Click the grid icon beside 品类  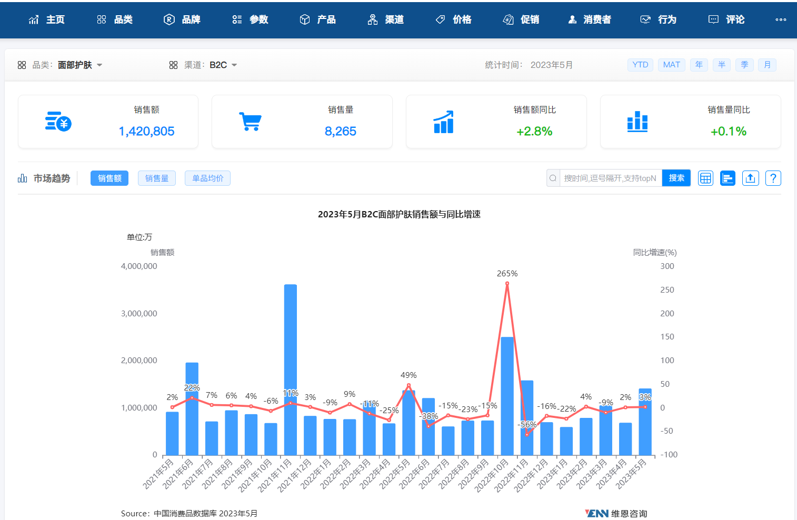(22, 65)
